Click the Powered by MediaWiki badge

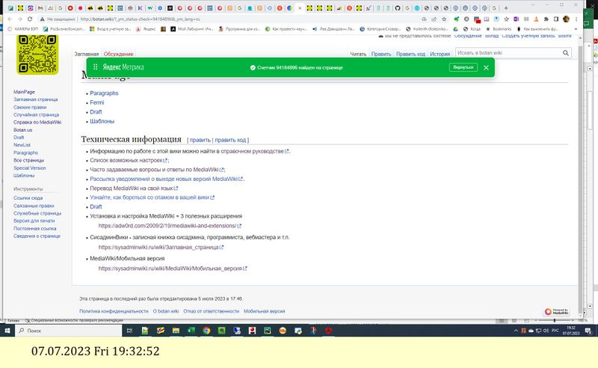pyautogui.click(x=556, y=311)
